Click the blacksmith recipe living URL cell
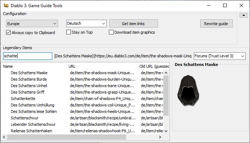Screen dimensions: 250x143 coord(102,124)
